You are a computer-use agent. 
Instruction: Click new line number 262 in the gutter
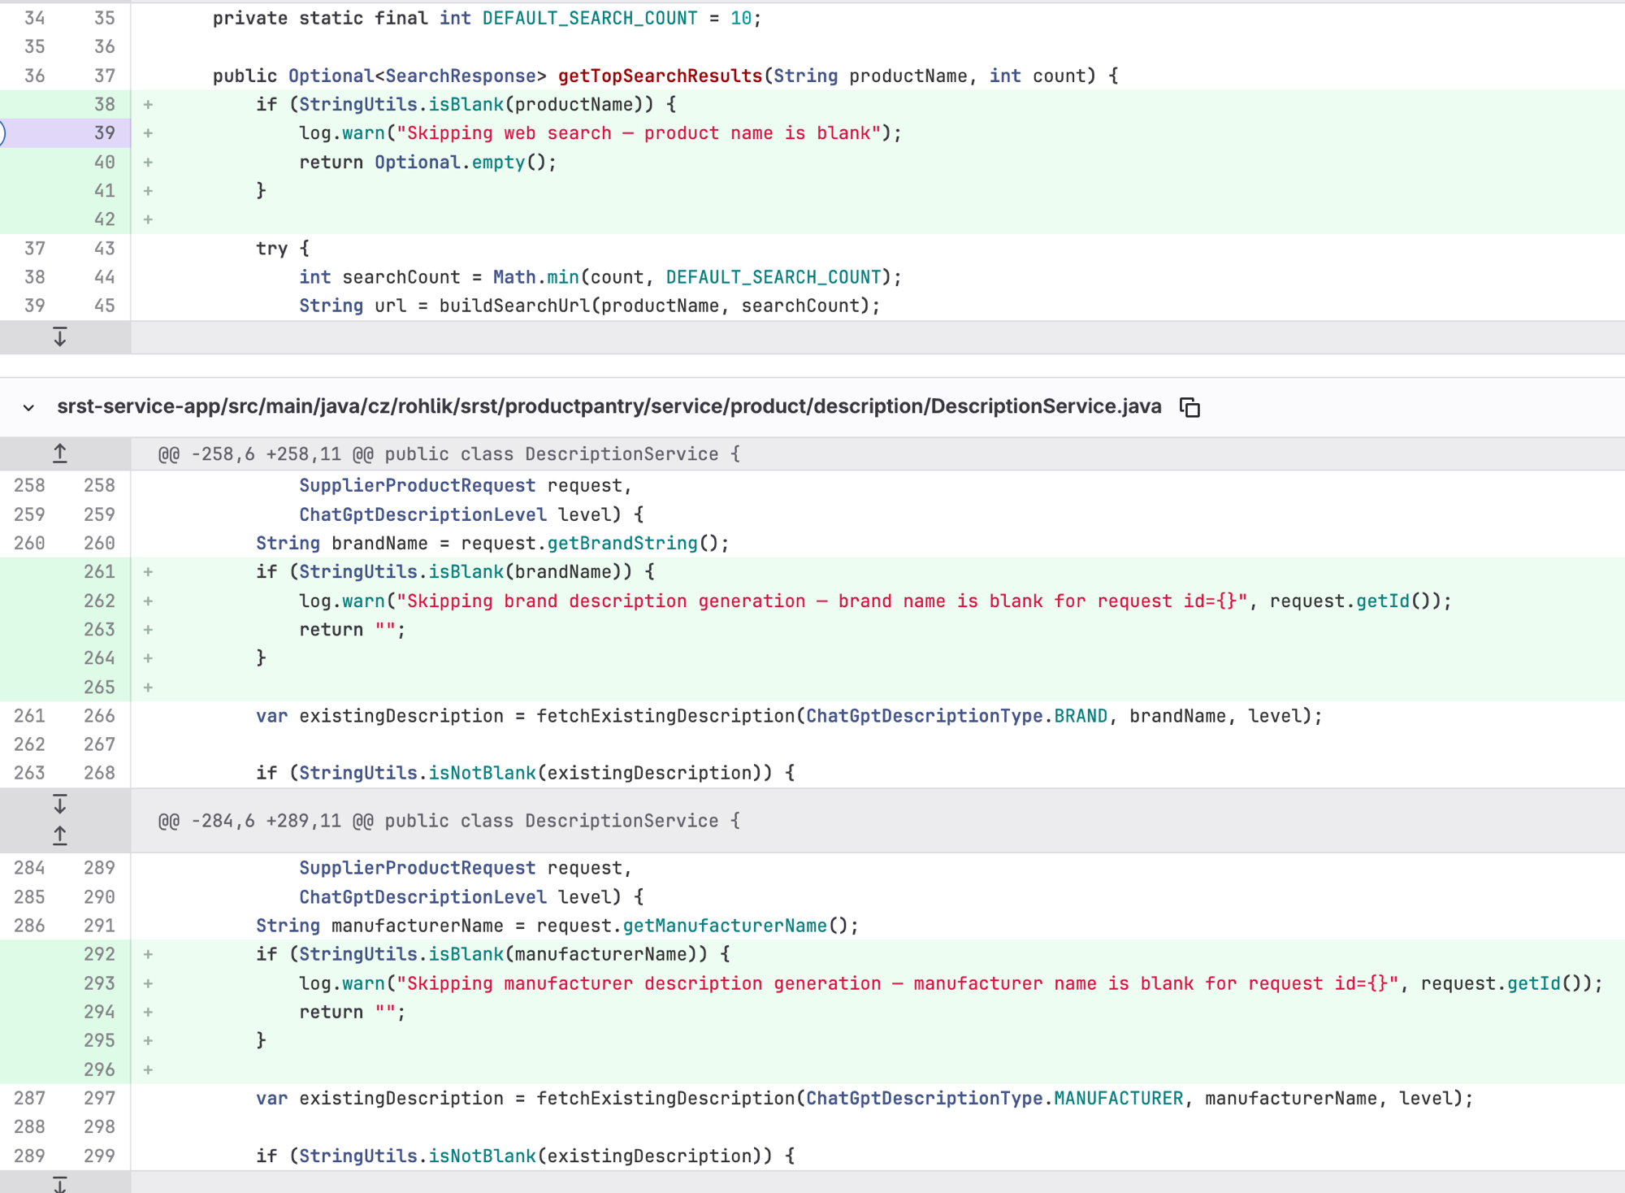99,601
